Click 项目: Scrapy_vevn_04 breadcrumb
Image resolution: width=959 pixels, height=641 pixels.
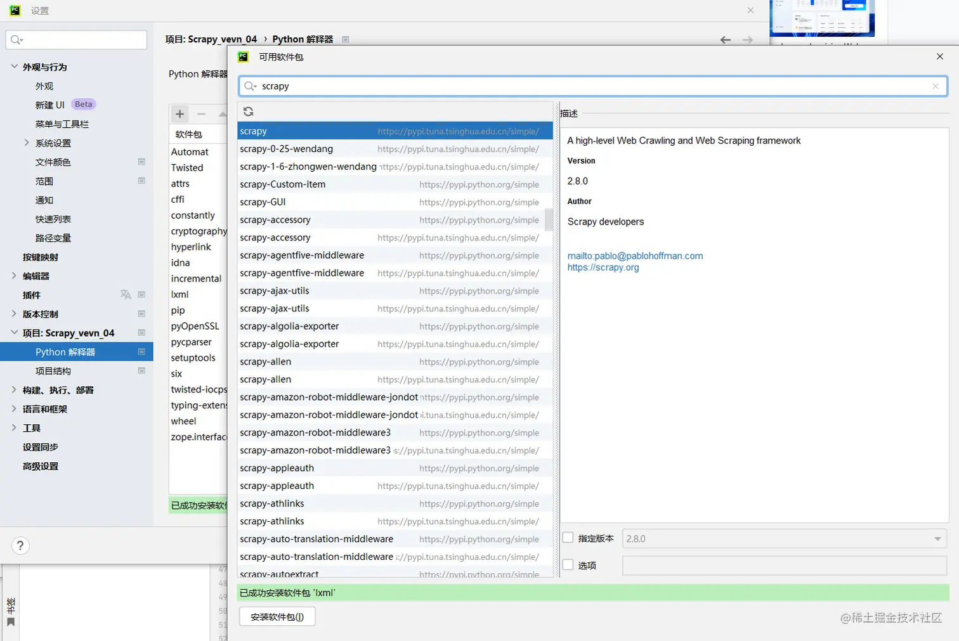[211, 39]
